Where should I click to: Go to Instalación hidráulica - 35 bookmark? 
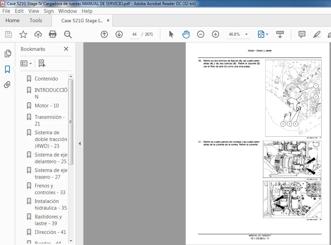coord(51,205)
